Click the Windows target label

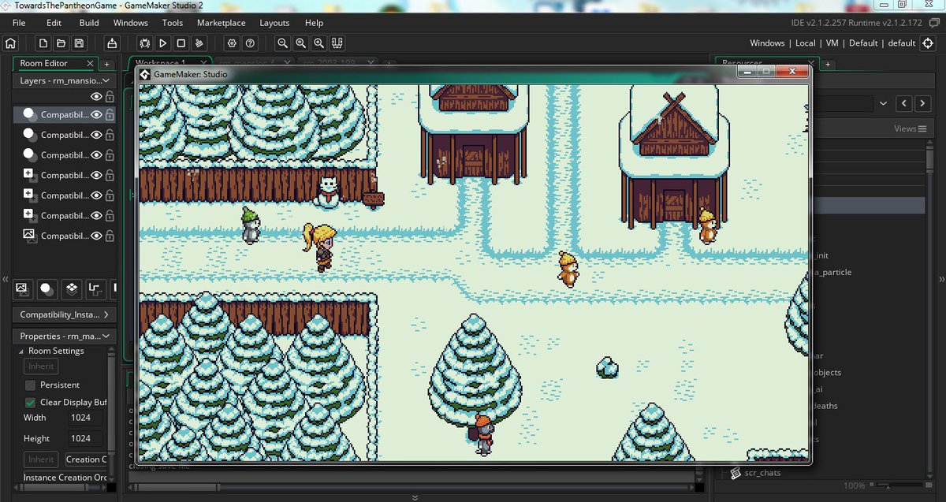click(x=767, y=43)
